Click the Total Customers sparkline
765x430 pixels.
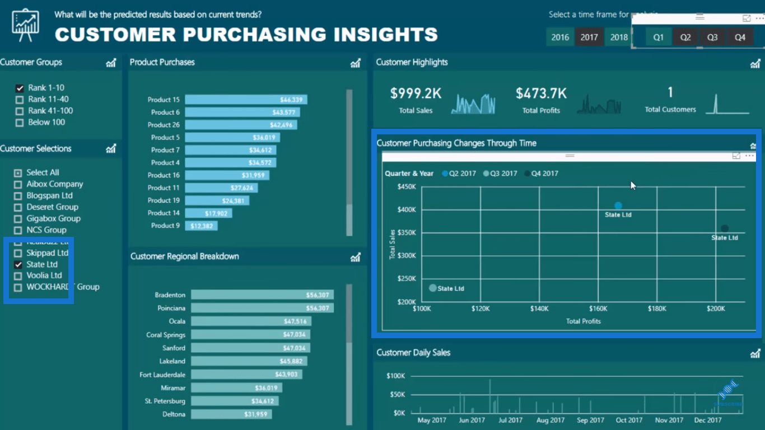click(727, 104)
